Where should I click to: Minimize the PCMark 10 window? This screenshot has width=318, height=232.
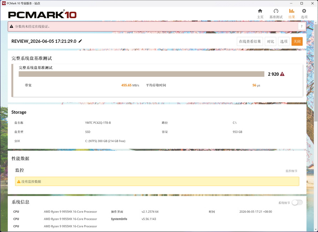click(291, 3)
